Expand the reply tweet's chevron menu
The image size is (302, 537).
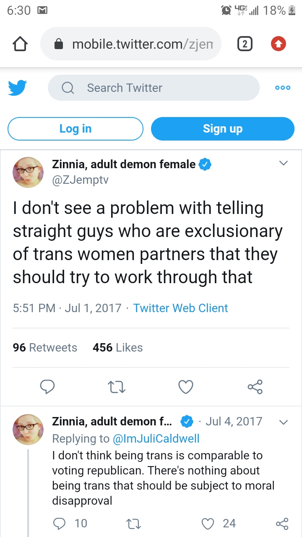(284, 422)
